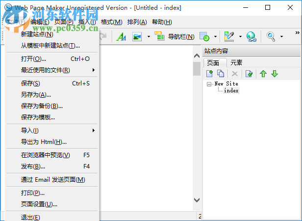The image size is (302, 221).
Task: Choose 保存为模板... menu entry
Action: (x=52, y=117)
